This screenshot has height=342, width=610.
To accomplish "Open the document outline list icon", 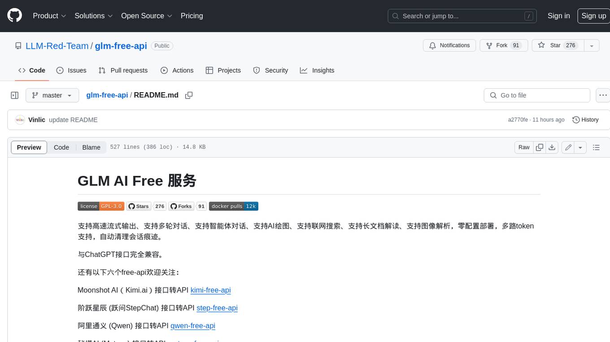I will [x=596, y=147].
